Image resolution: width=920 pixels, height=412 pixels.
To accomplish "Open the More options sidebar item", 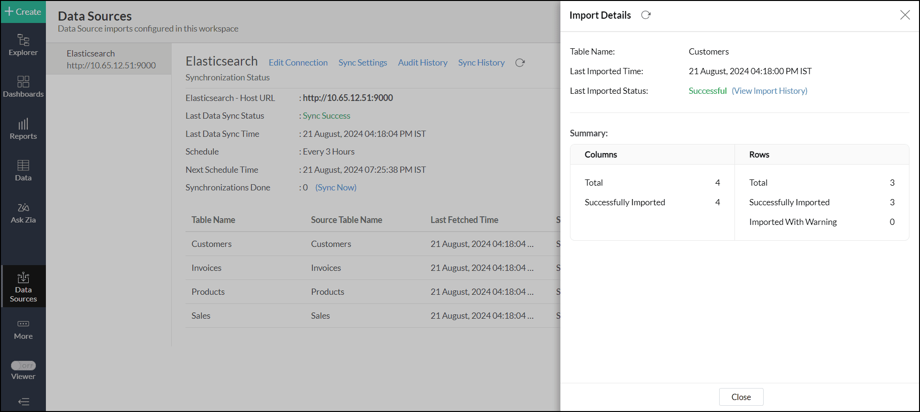I will (x=23, y=329).
